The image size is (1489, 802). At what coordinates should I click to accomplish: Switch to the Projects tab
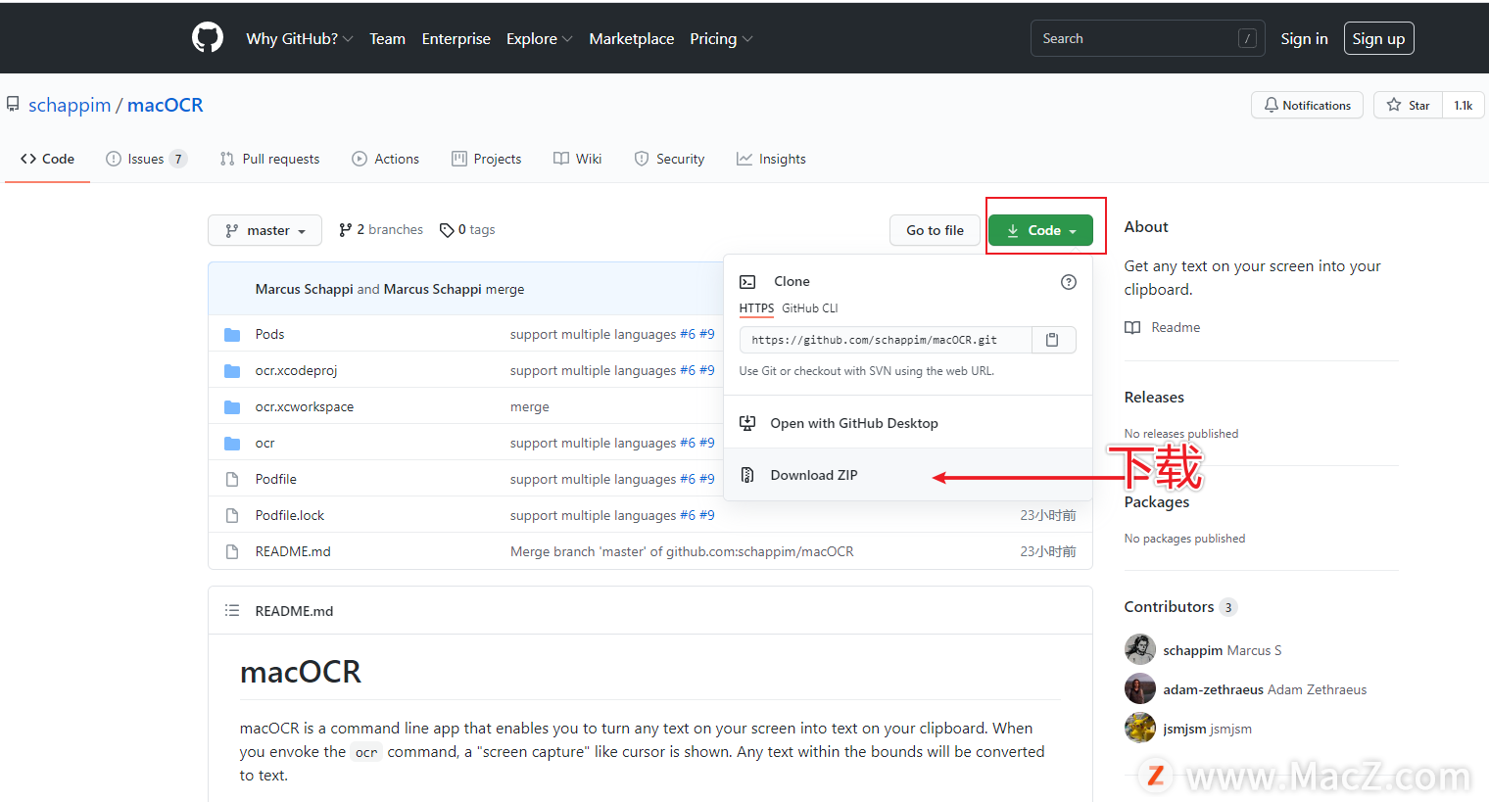point(487,159)
